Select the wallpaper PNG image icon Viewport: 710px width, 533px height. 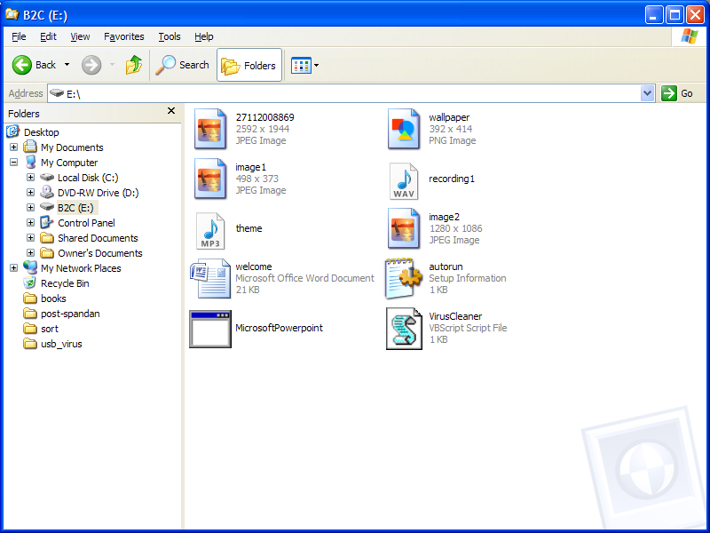point(404,130)
